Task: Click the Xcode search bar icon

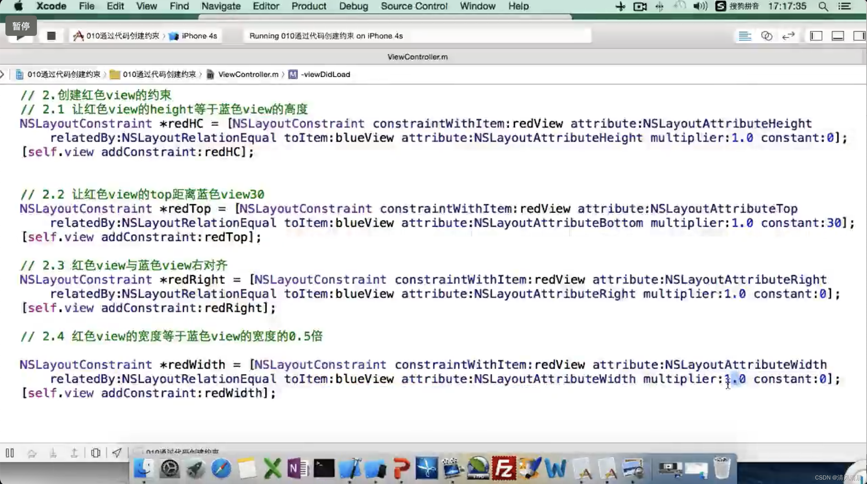Action: [x=824, y=6]
